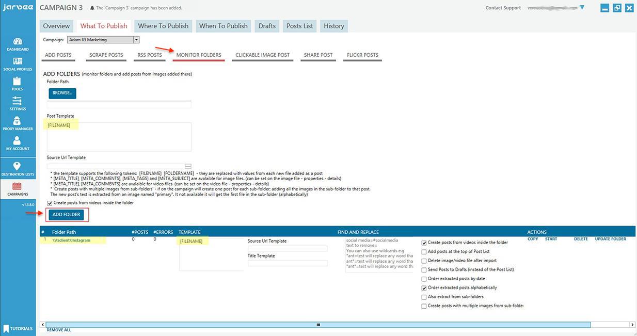
Task: Expand the Campaign dropdown showing Adam IG Marketing
Action: point(136,39)
